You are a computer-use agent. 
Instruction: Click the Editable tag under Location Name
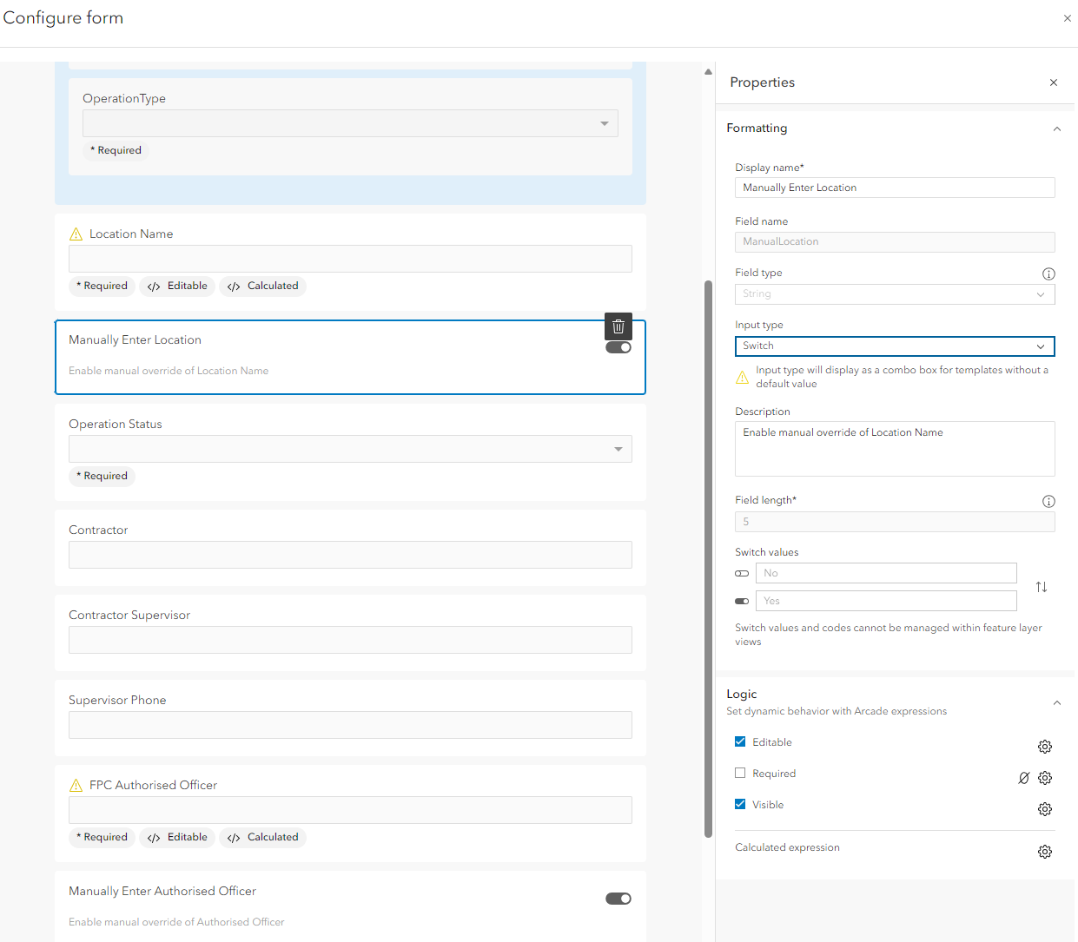(x=178, y=286)
